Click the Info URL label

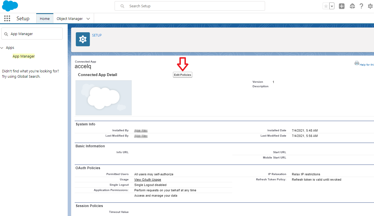[122, 152]
